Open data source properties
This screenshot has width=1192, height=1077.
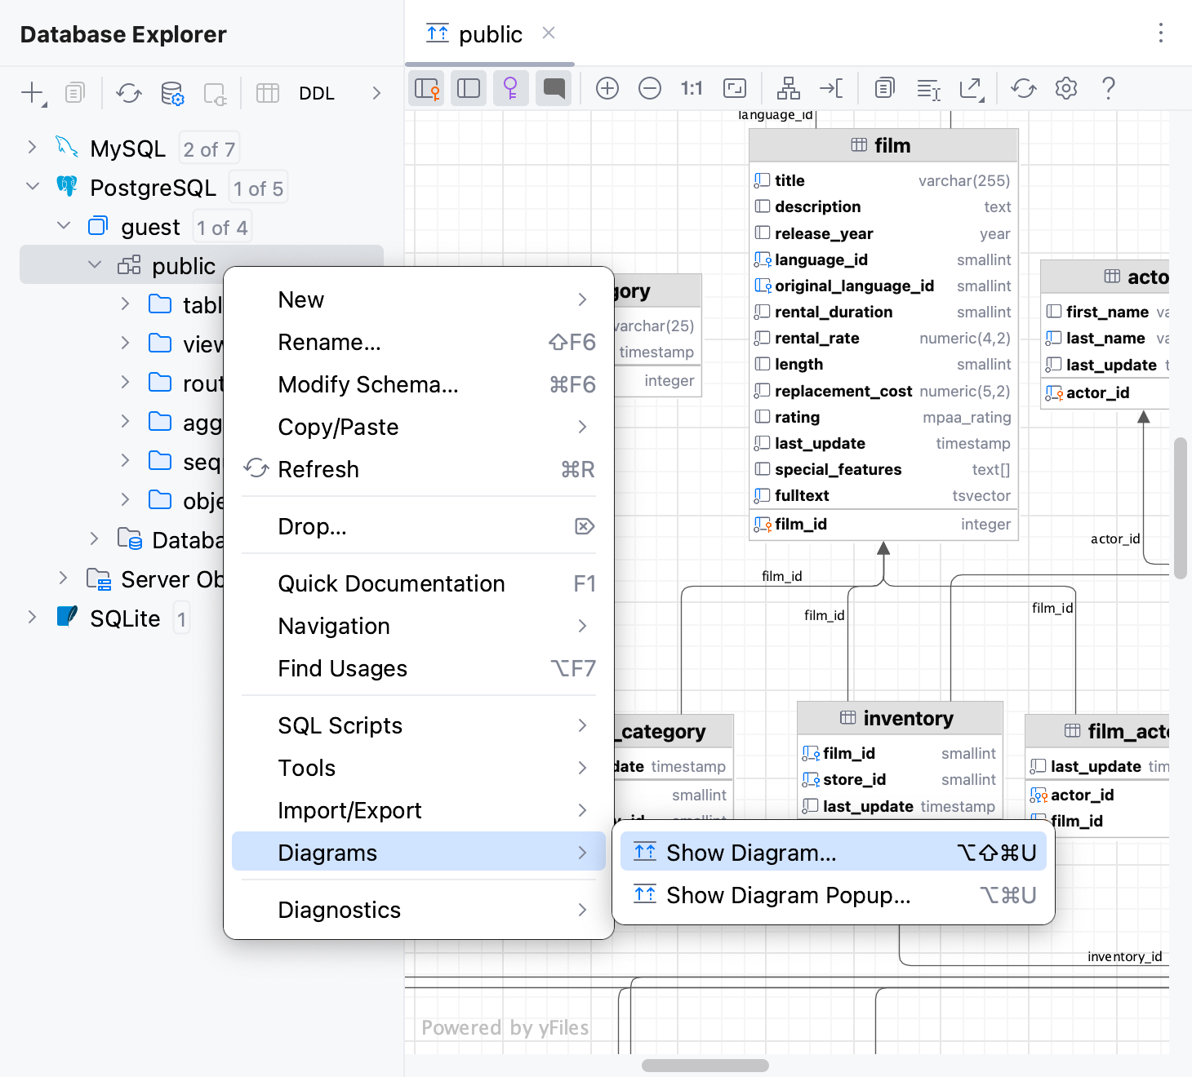click(172, 93)
